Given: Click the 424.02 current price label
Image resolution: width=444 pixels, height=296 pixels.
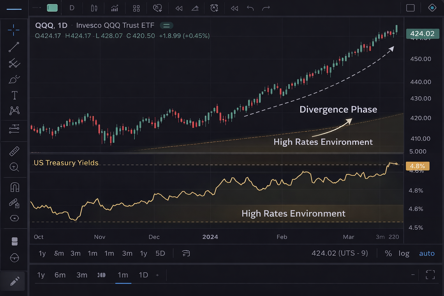Looking at the screenshot, I should pyautogui.click(x=422, y=34).
